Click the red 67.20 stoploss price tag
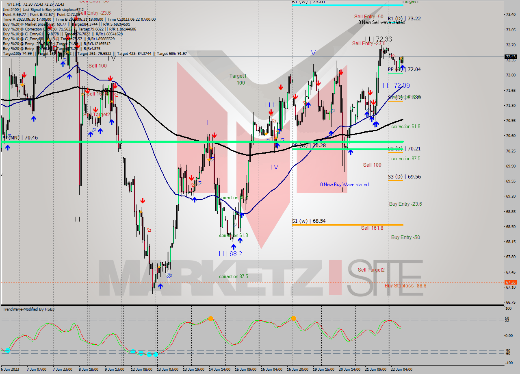Viewport: 520px width, 374px height. click(511, 282)
